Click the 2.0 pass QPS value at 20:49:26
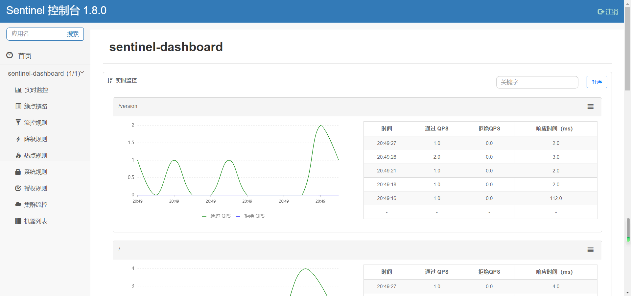Viewport: 631px width, 296px height. (x=437, y=157)
